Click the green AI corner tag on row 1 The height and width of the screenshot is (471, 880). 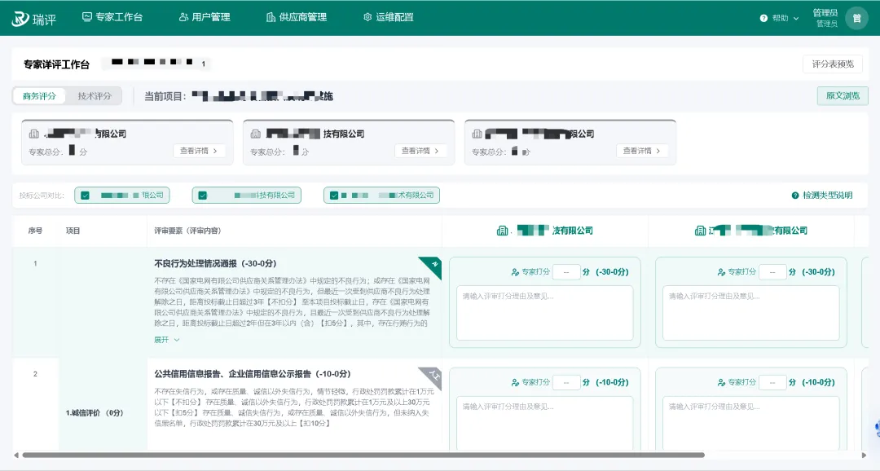[432, 266]
